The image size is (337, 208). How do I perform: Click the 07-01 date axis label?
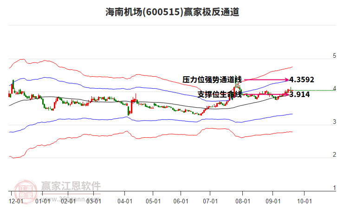click(210, 202)
